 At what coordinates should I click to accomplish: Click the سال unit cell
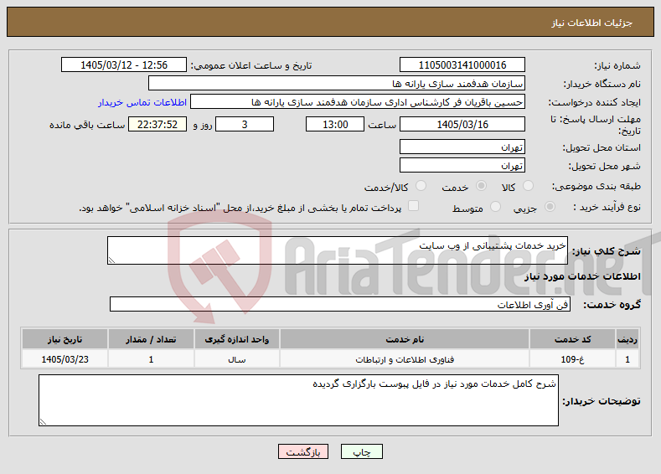tap(236, 359)
